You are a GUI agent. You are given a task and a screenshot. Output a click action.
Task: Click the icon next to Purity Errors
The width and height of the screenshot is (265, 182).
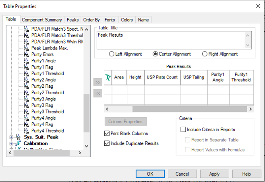[x=26, y=54]
